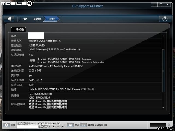Click 設定 label in the bottom bar

(13, 125)
